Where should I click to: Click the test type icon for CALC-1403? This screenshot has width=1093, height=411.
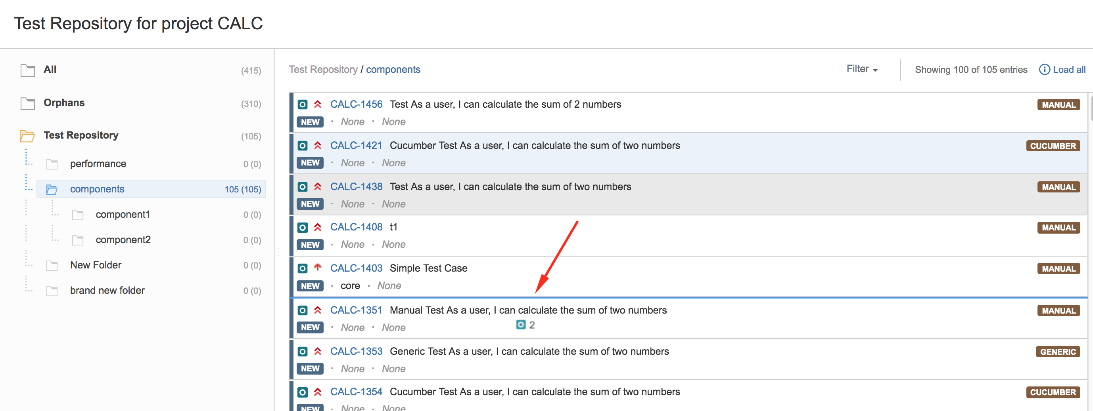pos(302,268)
